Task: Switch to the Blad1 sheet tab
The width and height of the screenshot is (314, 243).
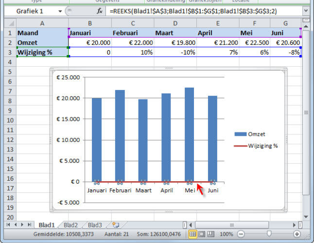Action: click(47, 225)
